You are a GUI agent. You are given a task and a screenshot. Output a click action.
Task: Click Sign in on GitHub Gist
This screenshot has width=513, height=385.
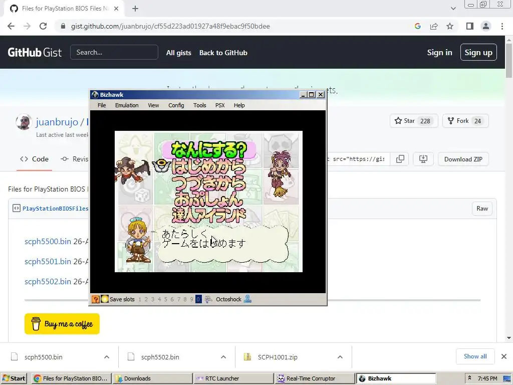[439, 52]
